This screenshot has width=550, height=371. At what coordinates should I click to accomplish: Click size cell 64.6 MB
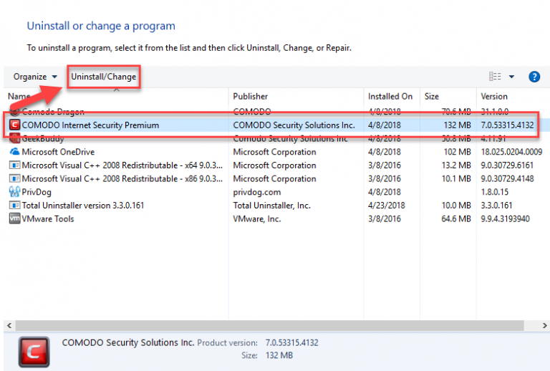456,219
